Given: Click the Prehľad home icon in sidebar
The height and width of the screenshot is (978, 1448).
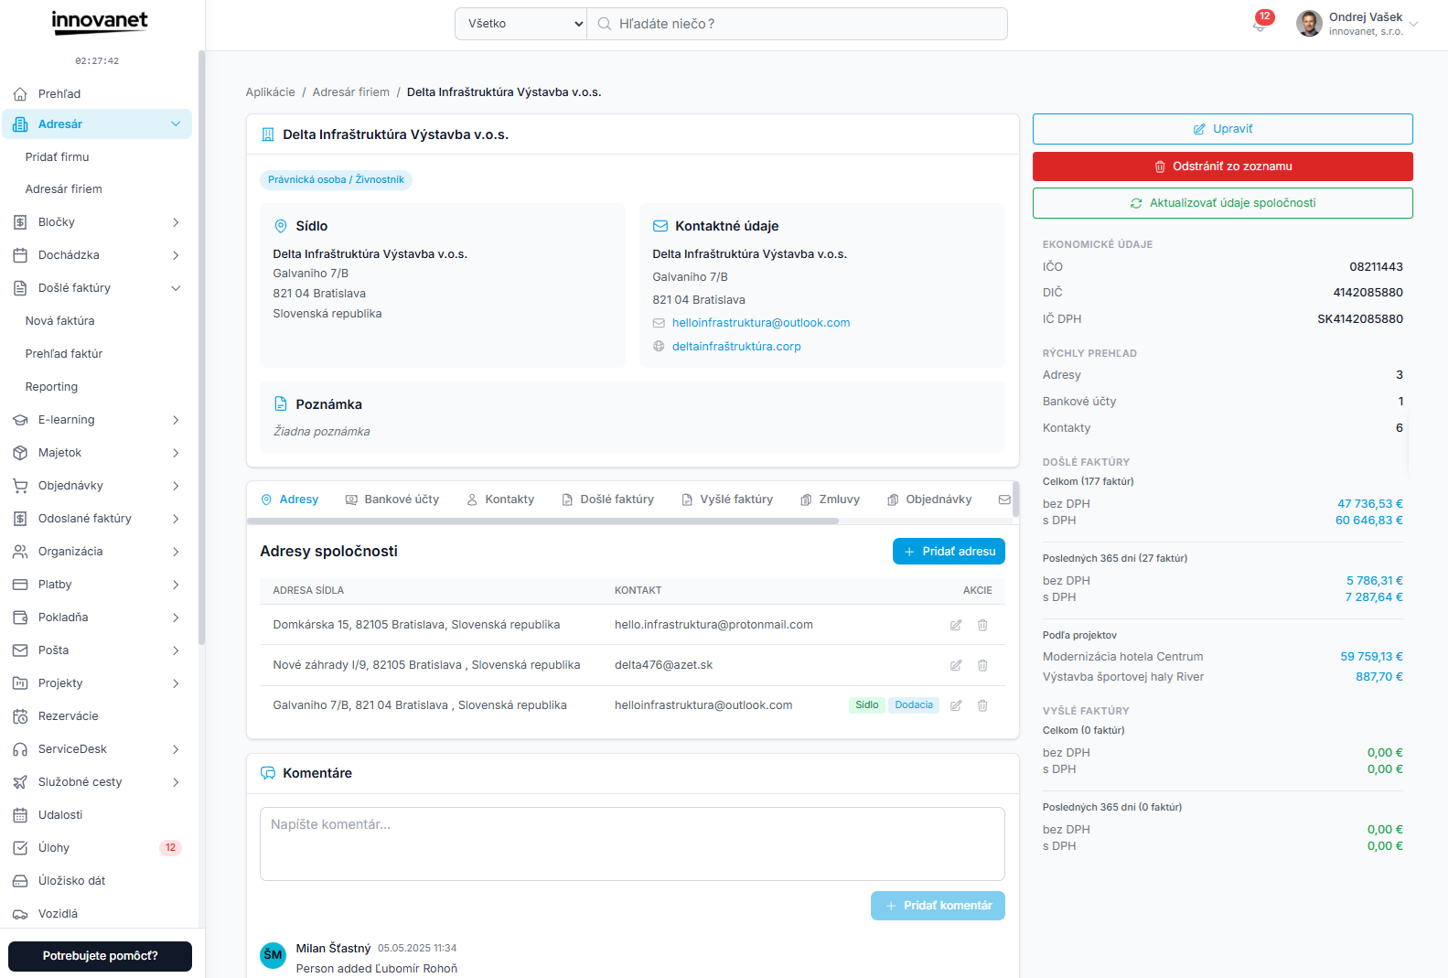Looking at the screenshot, I should tap(20, 94).
